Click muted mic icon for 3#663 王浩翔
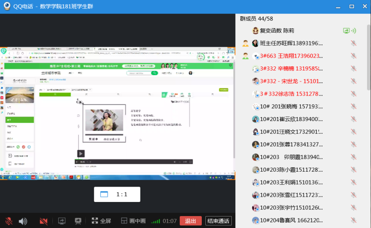Screen dimensions: 371x228 (x=353, y=56)
